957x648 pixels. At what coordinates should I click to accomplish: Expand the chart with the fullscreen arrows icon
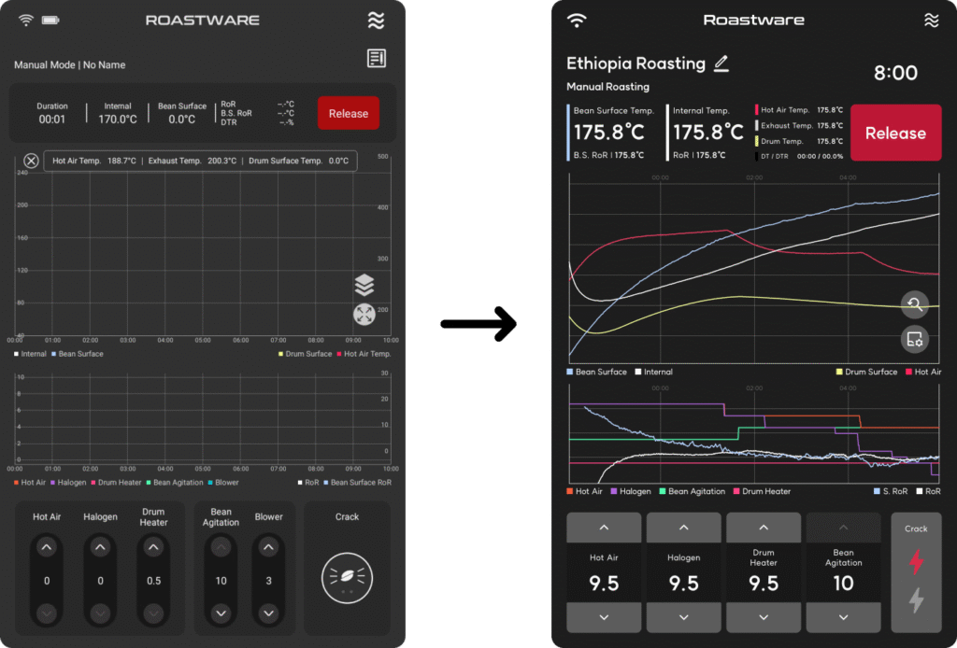coord(364,315)
